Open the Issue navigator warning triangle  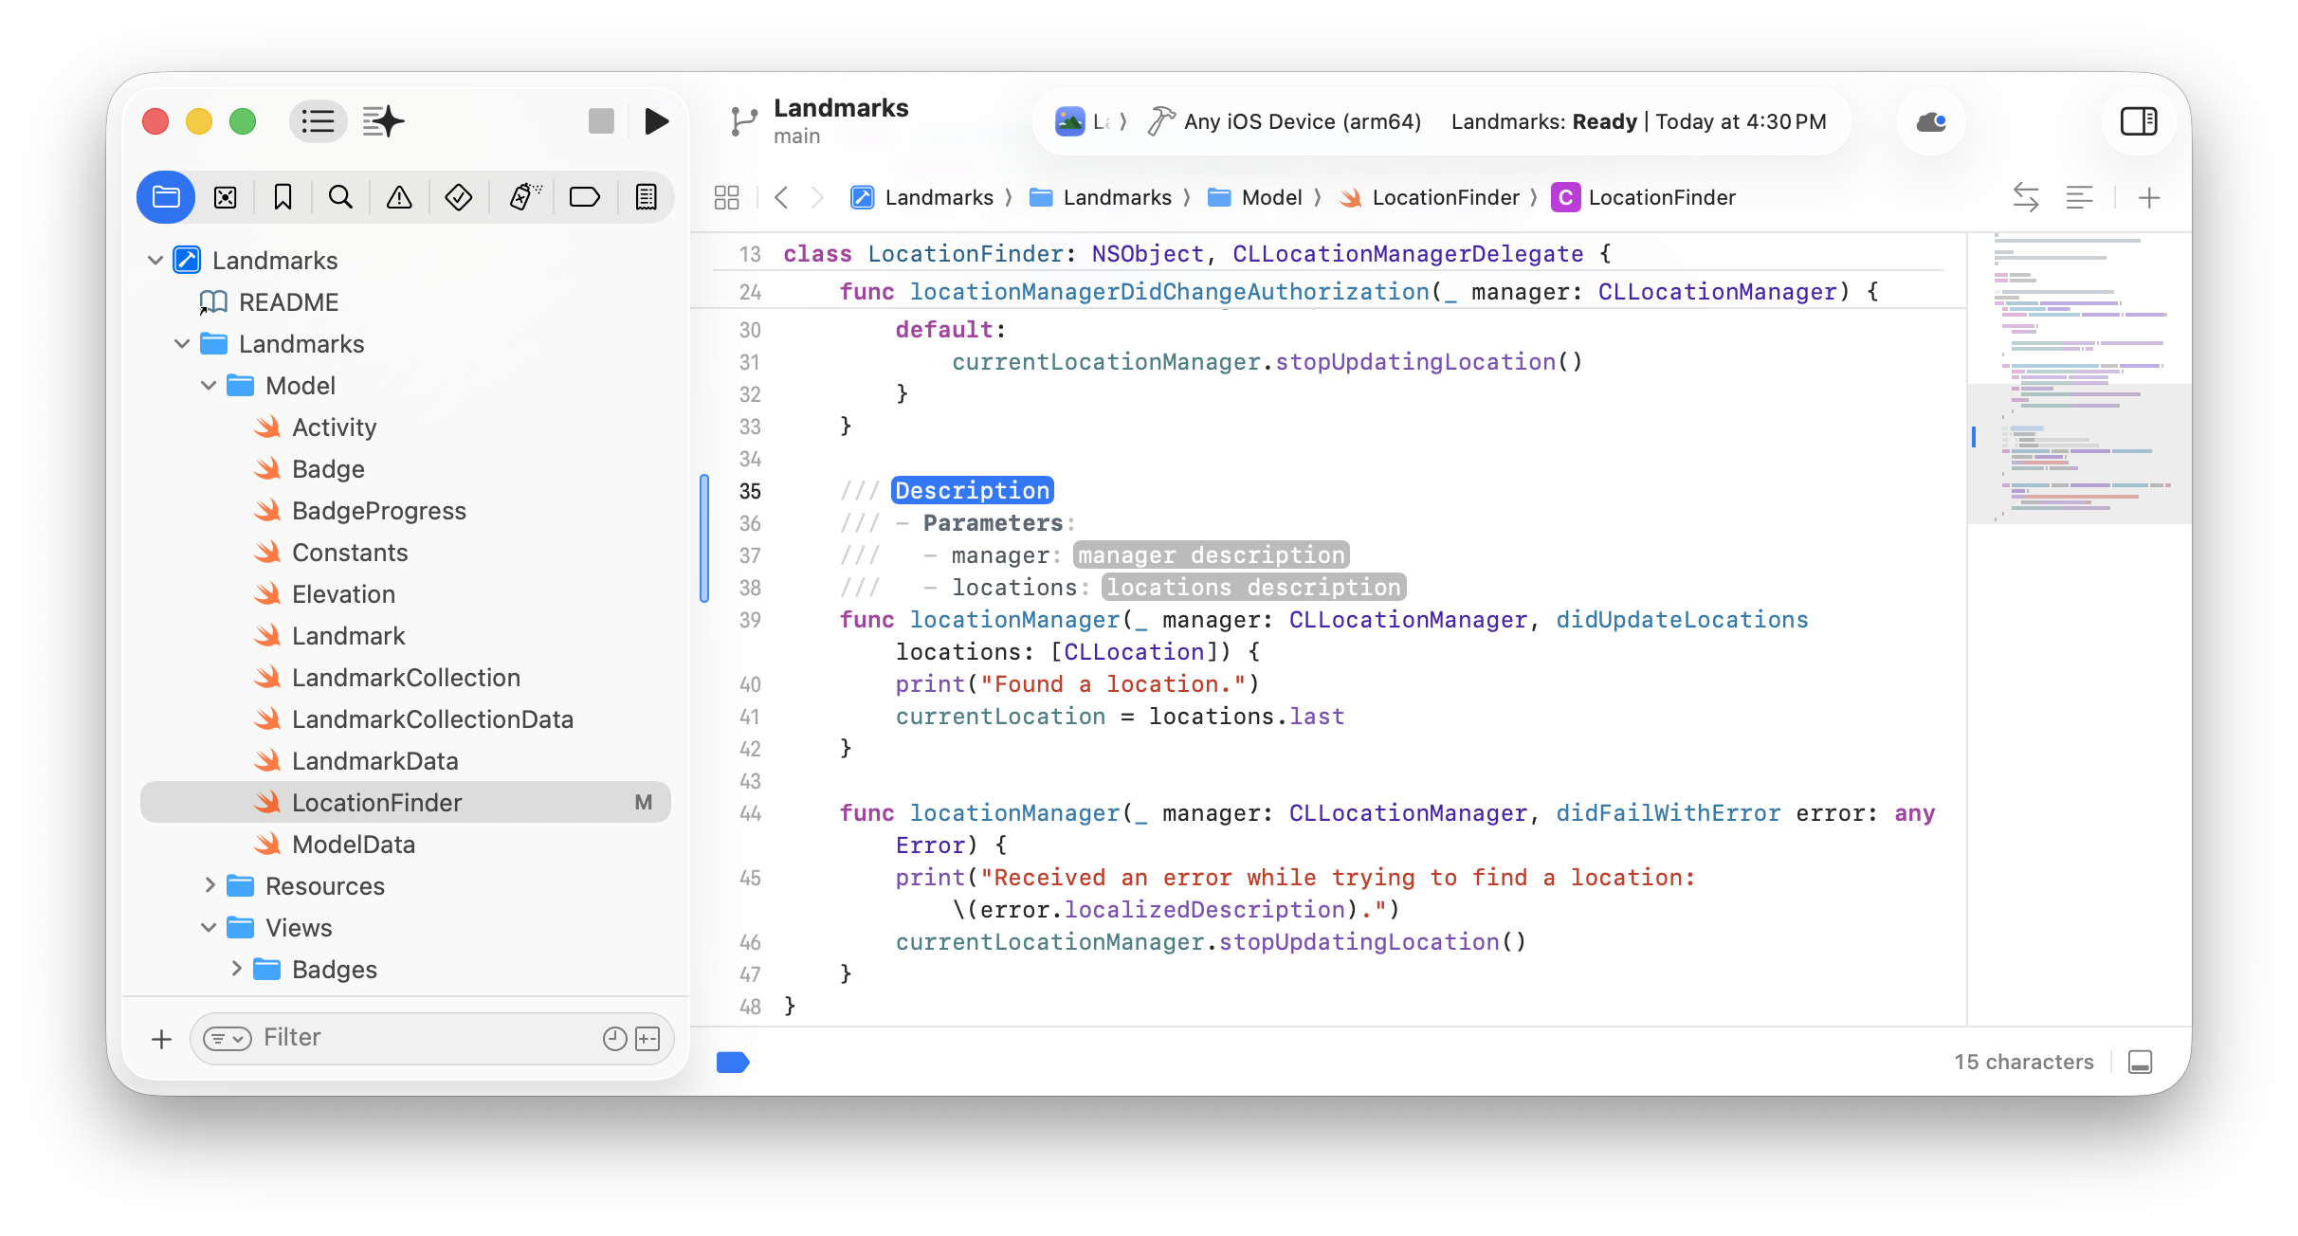click(x=398, y=196)
